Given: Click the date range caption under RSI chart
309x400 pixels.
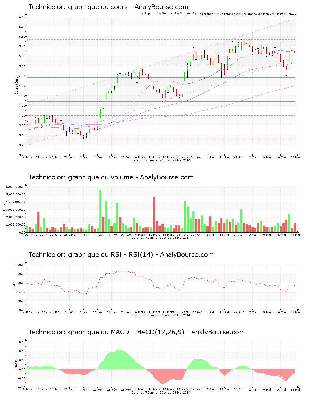Looking at the screenshot, I should pos(161,315).
